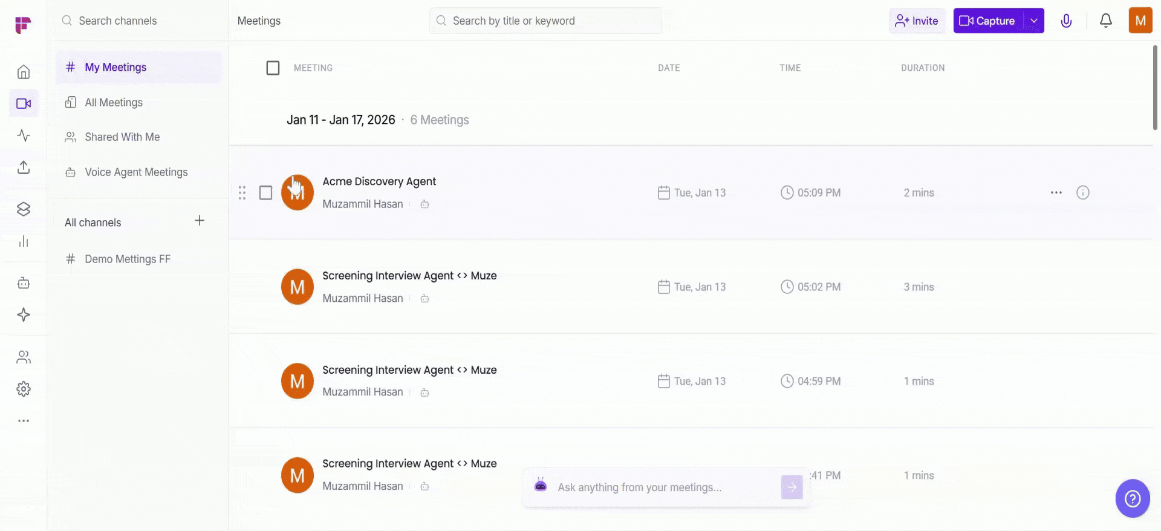Viewport: 1161px width, 531px height.
Task: Click the Invite button
Action: 917,21
